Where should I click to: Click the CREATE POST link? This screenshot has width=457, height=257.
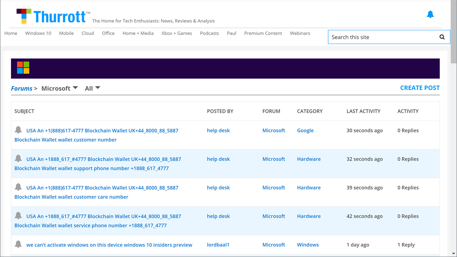pos(420,88)
